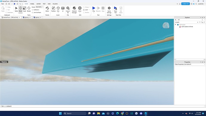The image size is (206, 116).
Task: Open Explorer panel options chevron
Action: click(x=201, y=18)
